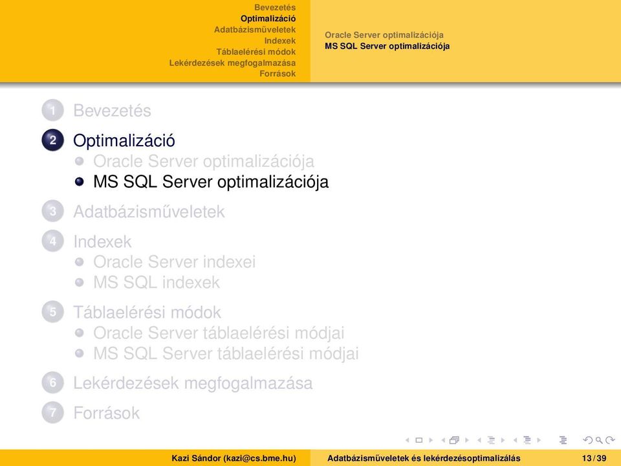Screen dimensions: 621x466
Task: Select MS SQL Server optimalizációja in header subsections
Action: 387,46
